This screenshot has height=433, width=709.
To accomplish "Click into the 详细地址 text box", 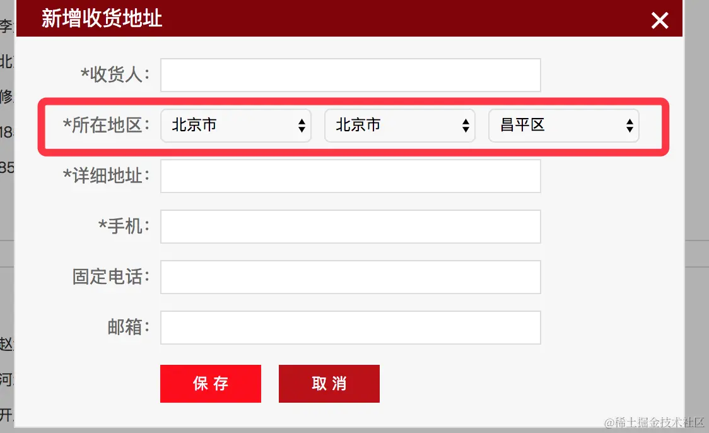I will (351, 176).
